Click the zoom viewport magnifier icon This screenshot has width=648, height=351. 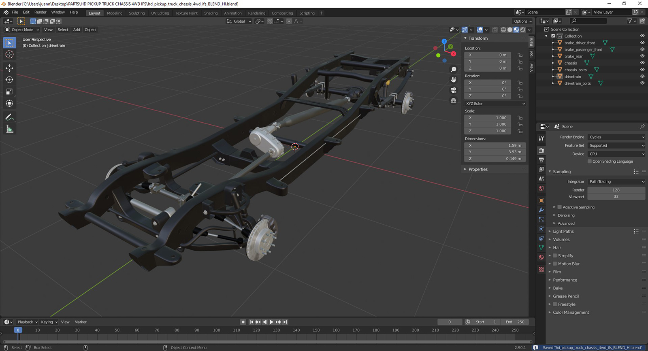tap(454, 70)
